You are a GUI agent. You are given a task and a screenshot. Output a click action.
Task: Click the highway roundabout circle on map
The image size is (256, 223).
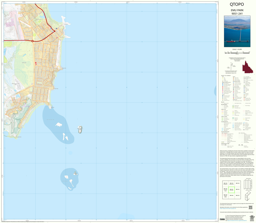(32, 41)
